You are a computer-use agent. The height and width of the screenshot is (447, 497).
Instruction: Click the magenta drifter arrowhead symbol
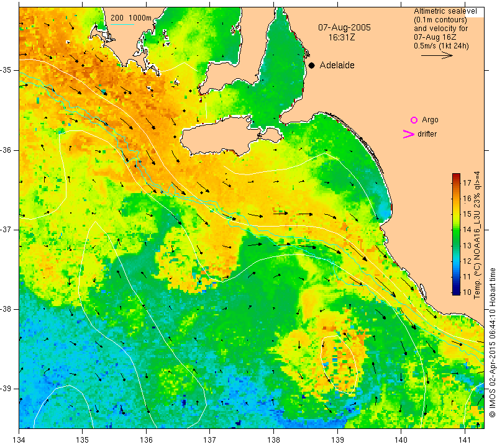pyautogui.click(x=409, y=134)
